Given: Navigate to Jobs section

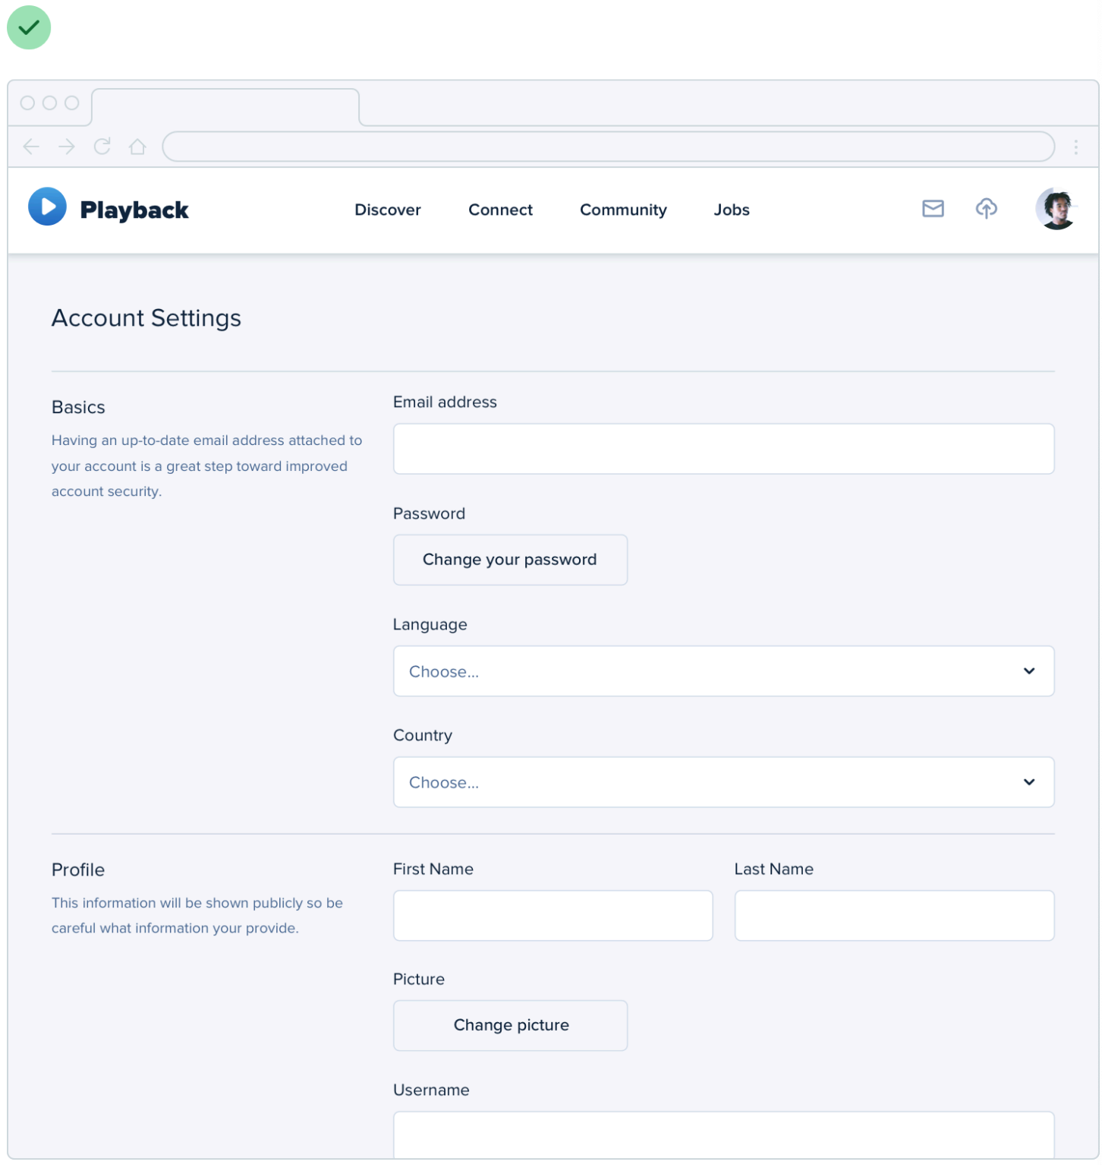Looking at the screenshot, I should click(731, 210).
